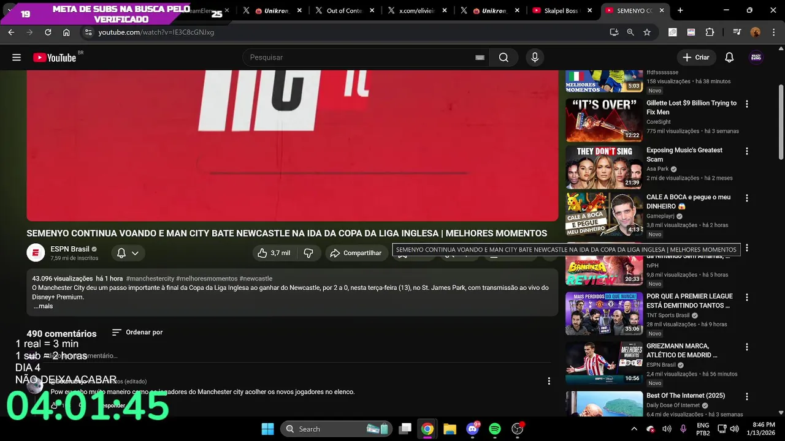
Task: Click the Windows taskbar Search box
Action: 337,429
